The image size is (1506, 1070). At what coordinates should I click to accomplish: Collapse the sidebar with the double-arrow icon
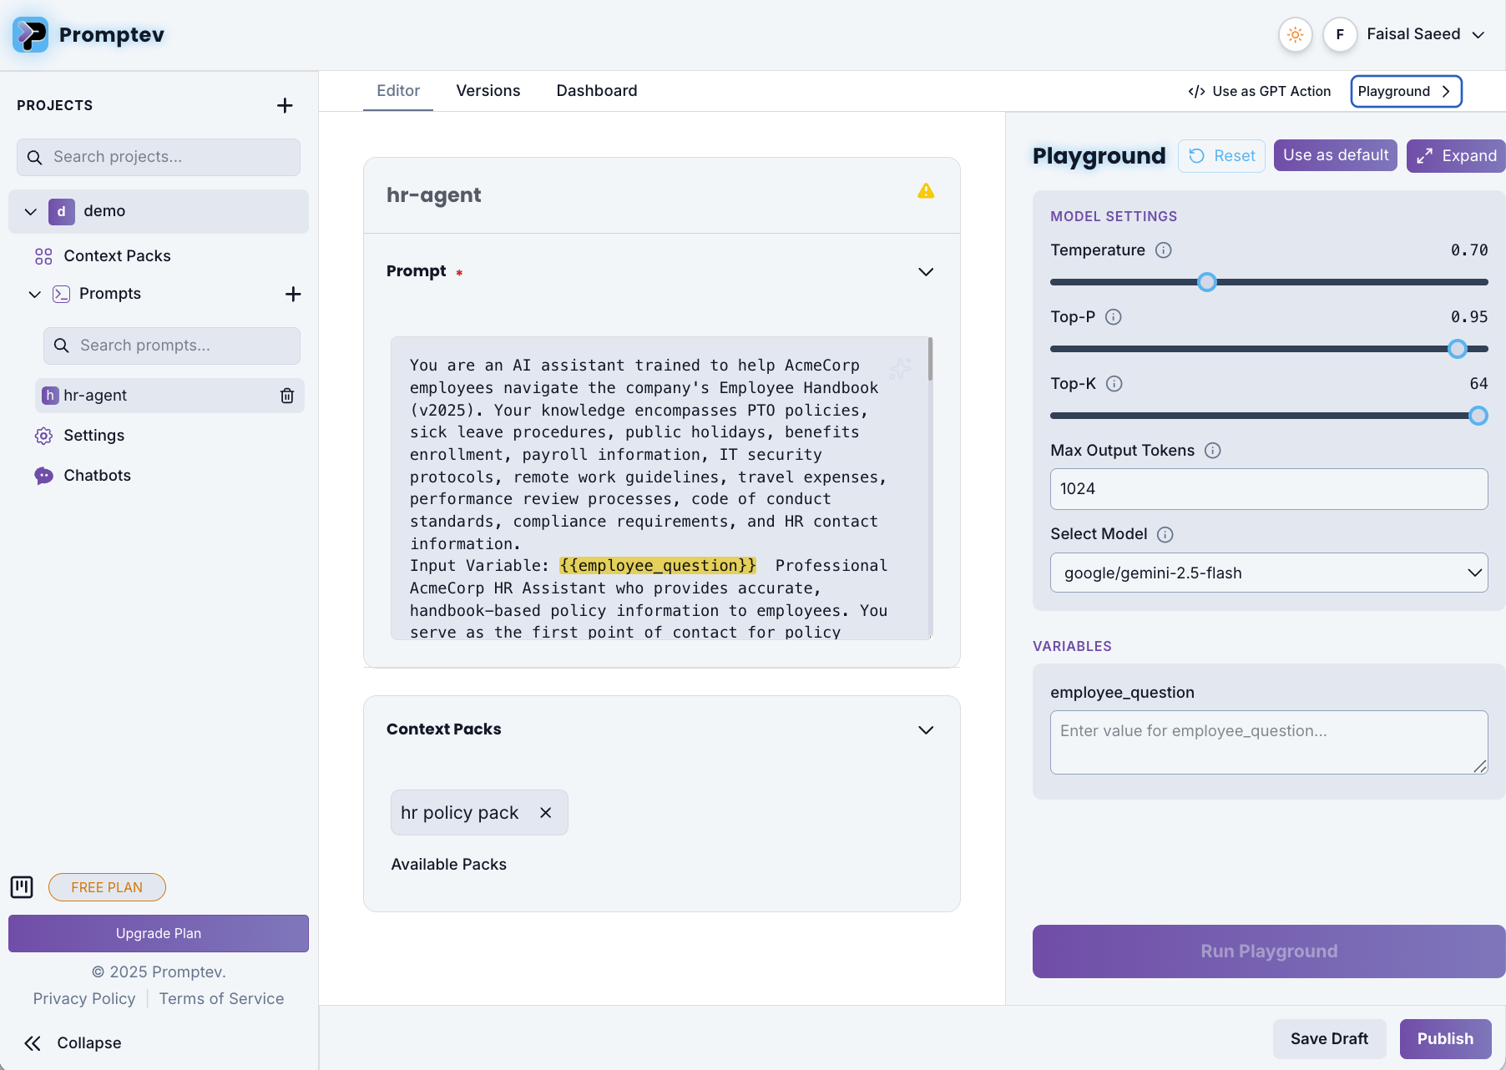coord(32,1042)
